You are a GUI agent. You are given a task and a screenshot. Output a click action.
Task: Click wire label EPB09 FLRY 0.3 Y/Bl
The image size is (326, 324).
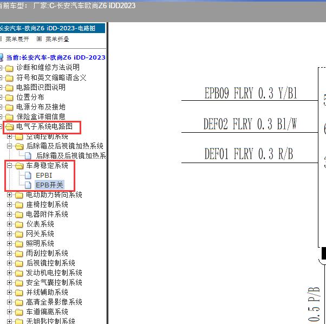[251, 93]
